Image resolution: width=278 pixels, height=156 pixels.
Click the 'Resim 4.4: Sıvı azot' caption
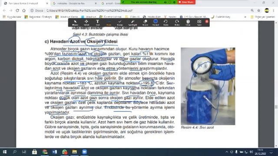197,127
